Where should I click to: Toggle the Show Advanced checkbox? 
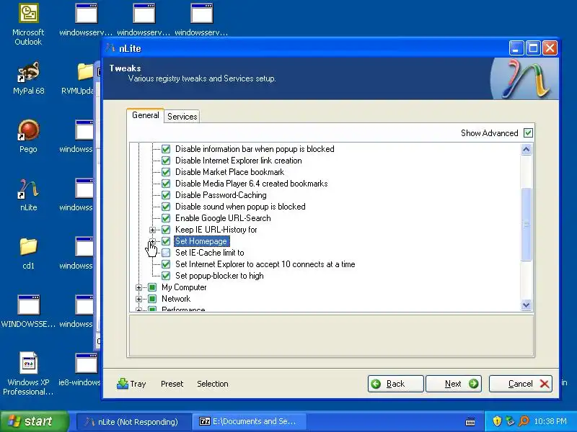point(528,133)
